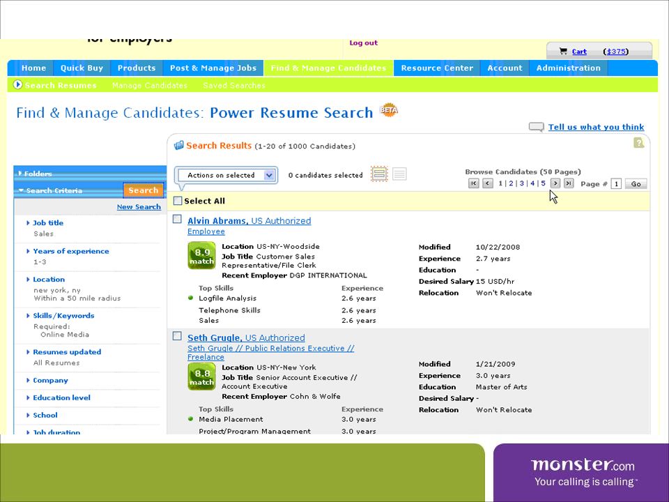This screenshot has height=502, width=669.
Task: Go to first page of candidates
Action: click(474, 183)
